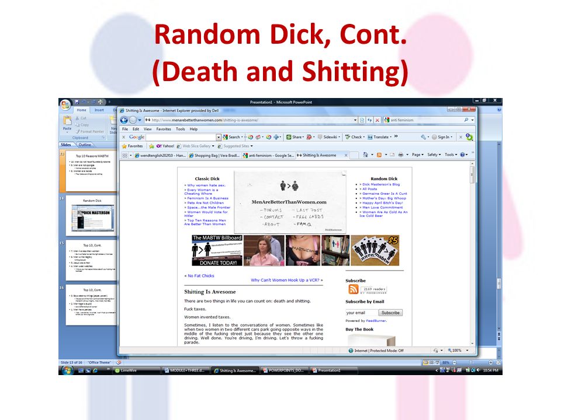Expand the Suggested Sites dropdown
This screenshot has height=420, width=561.
251,146
